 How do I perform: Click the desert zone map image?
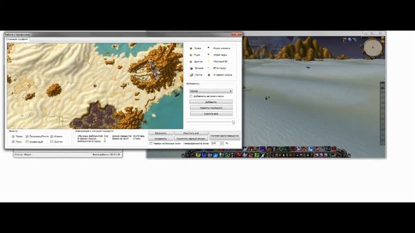[x=95, y=86]
